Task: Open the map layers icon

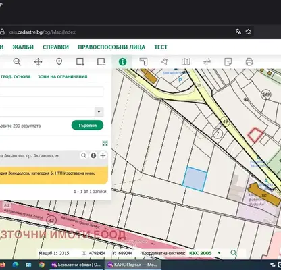Action: (x=186, y=61)
